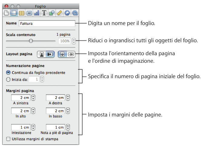203x150 pixels.
Task: Set page order to left-to-right first
Action: (x=71, y=55)
